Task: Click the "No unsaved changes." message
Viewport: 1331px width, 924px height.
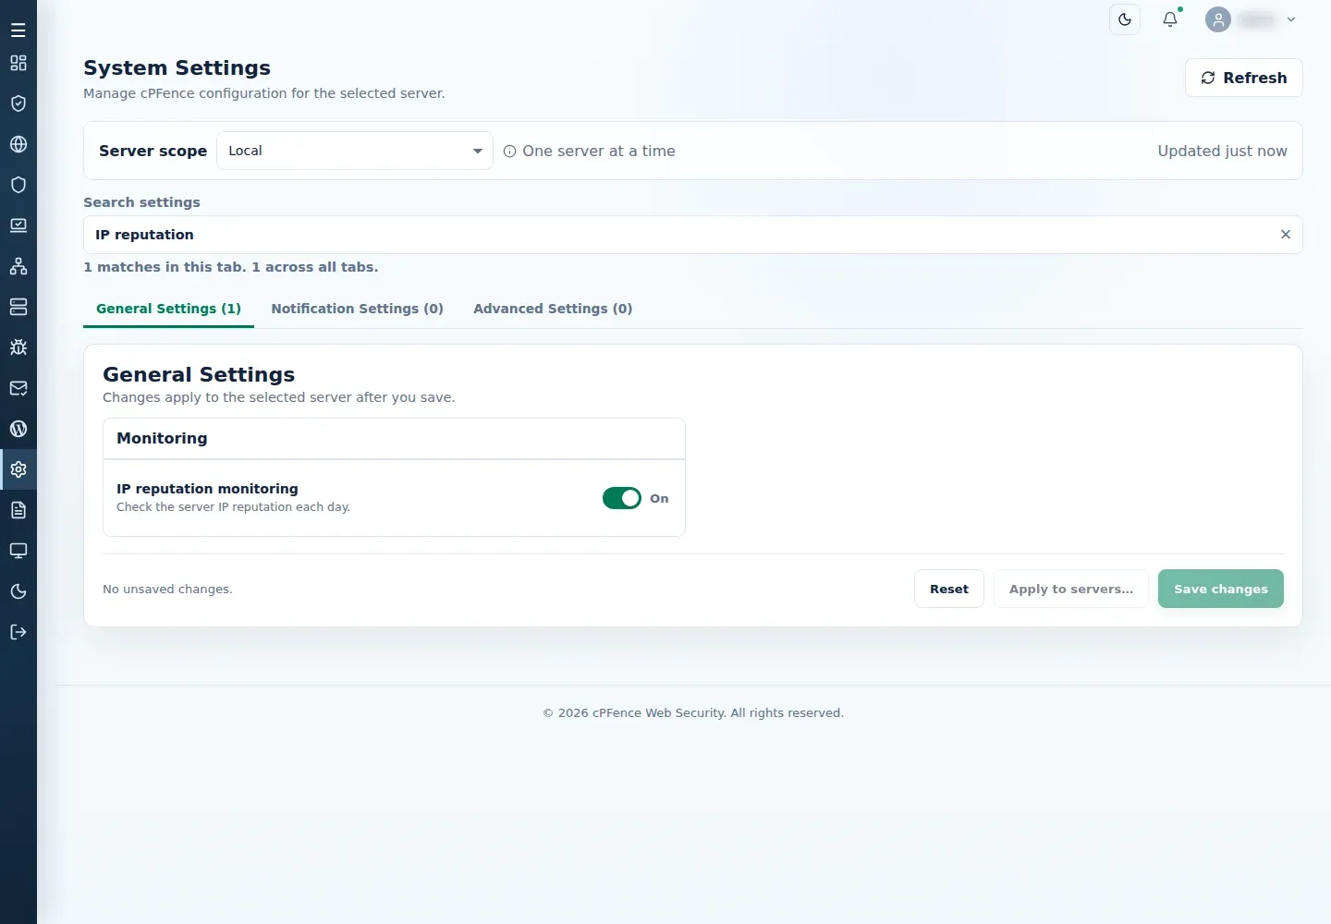Action: pos(167,590)
